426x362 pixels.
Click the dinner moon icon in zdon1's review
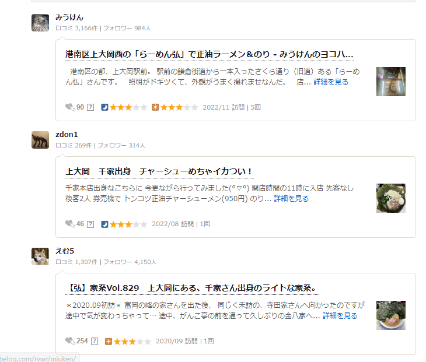click(104, 224)
